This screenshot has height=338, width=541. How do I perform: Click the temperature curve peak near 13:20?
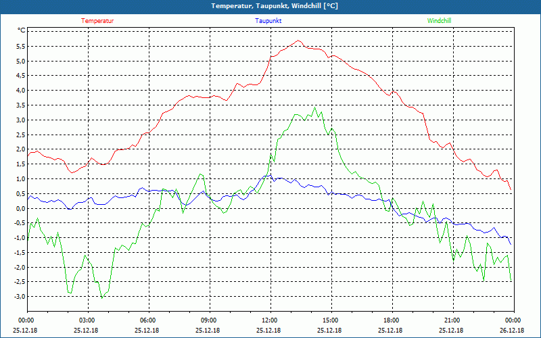click(x=298, y=41)
